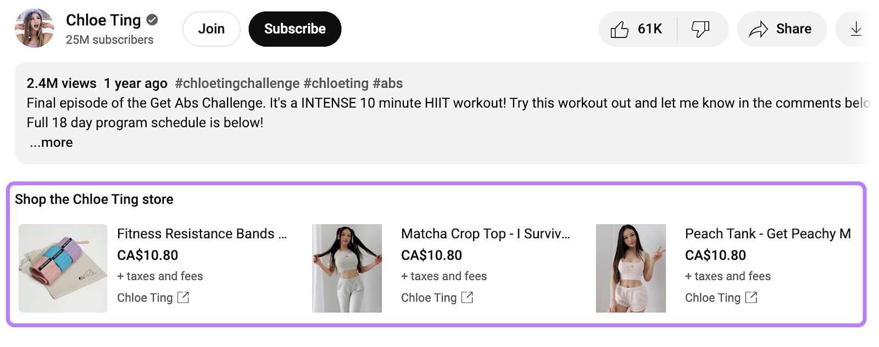
Task: Click the download arrow icon
Action: point(856,29)
